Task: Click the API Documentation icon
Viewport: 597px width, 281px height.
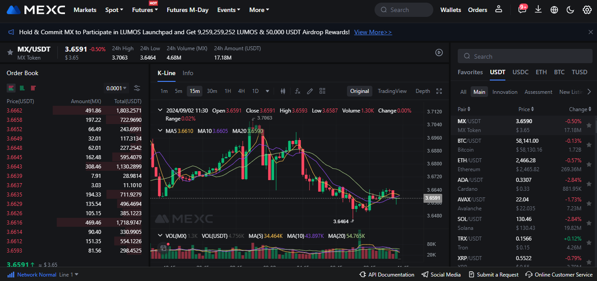Action: 363,275
